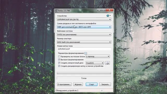Toggle 'Создать загрузочный диск' checkbox
Screen dimensions: 167x94
(x=59, y=63)
